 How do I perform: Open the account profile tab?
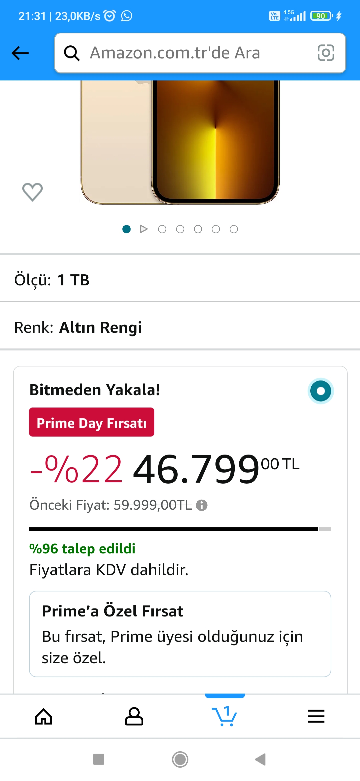pyautogui.click(x=134, y=717)
